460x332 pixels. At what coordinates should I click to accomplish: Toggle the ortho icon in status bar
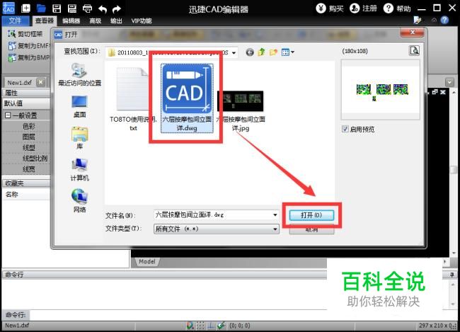pos(211,326)
